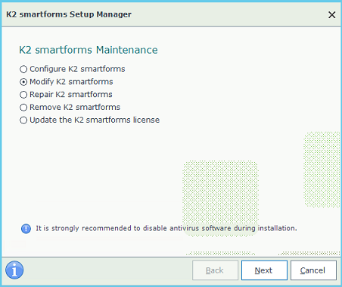
Task: Click the 'Configure K2 smartforms' label text
Action: [x=77, y=69]
